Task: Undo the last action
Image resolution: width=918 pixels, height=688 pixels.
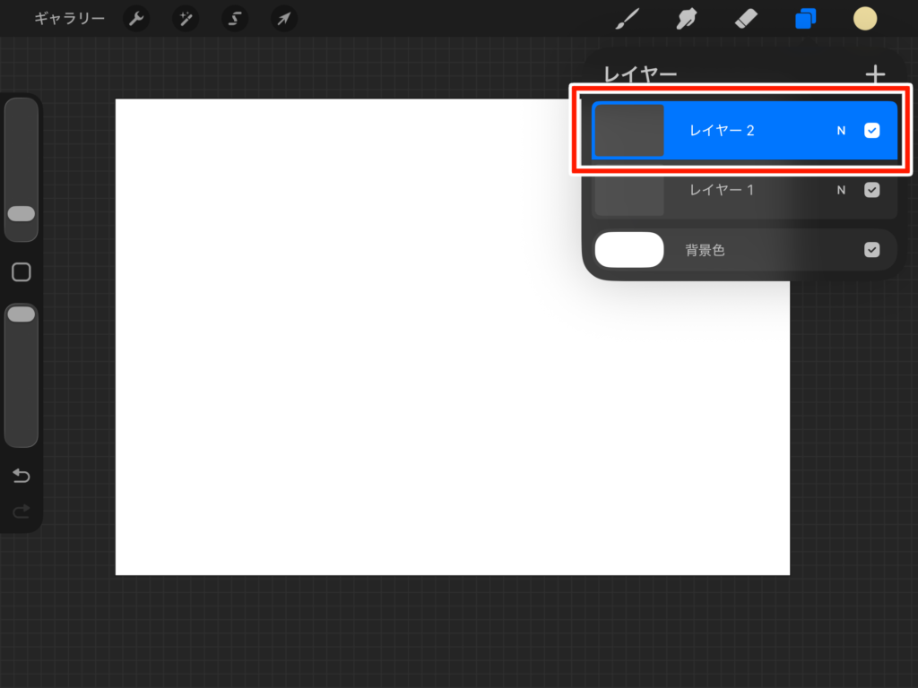Action: (22, 476)
